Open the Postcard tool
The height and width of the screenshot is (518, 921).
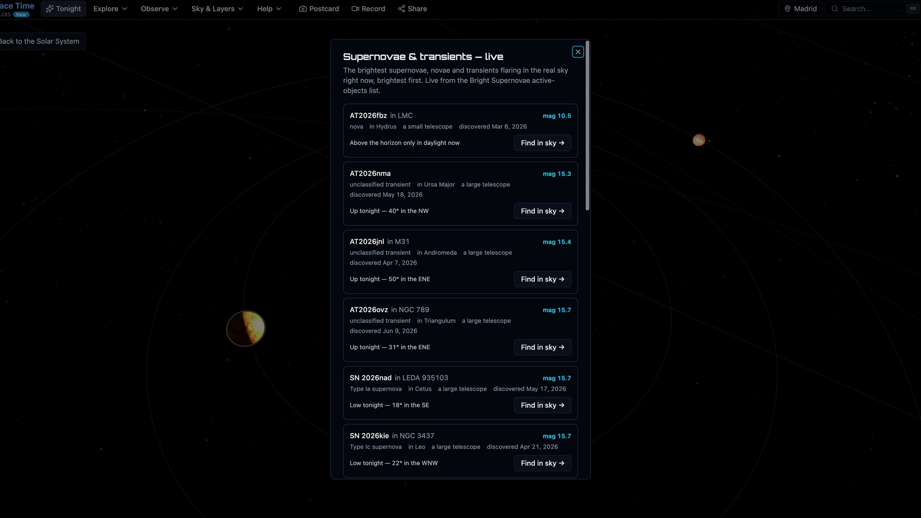point(319,9)
